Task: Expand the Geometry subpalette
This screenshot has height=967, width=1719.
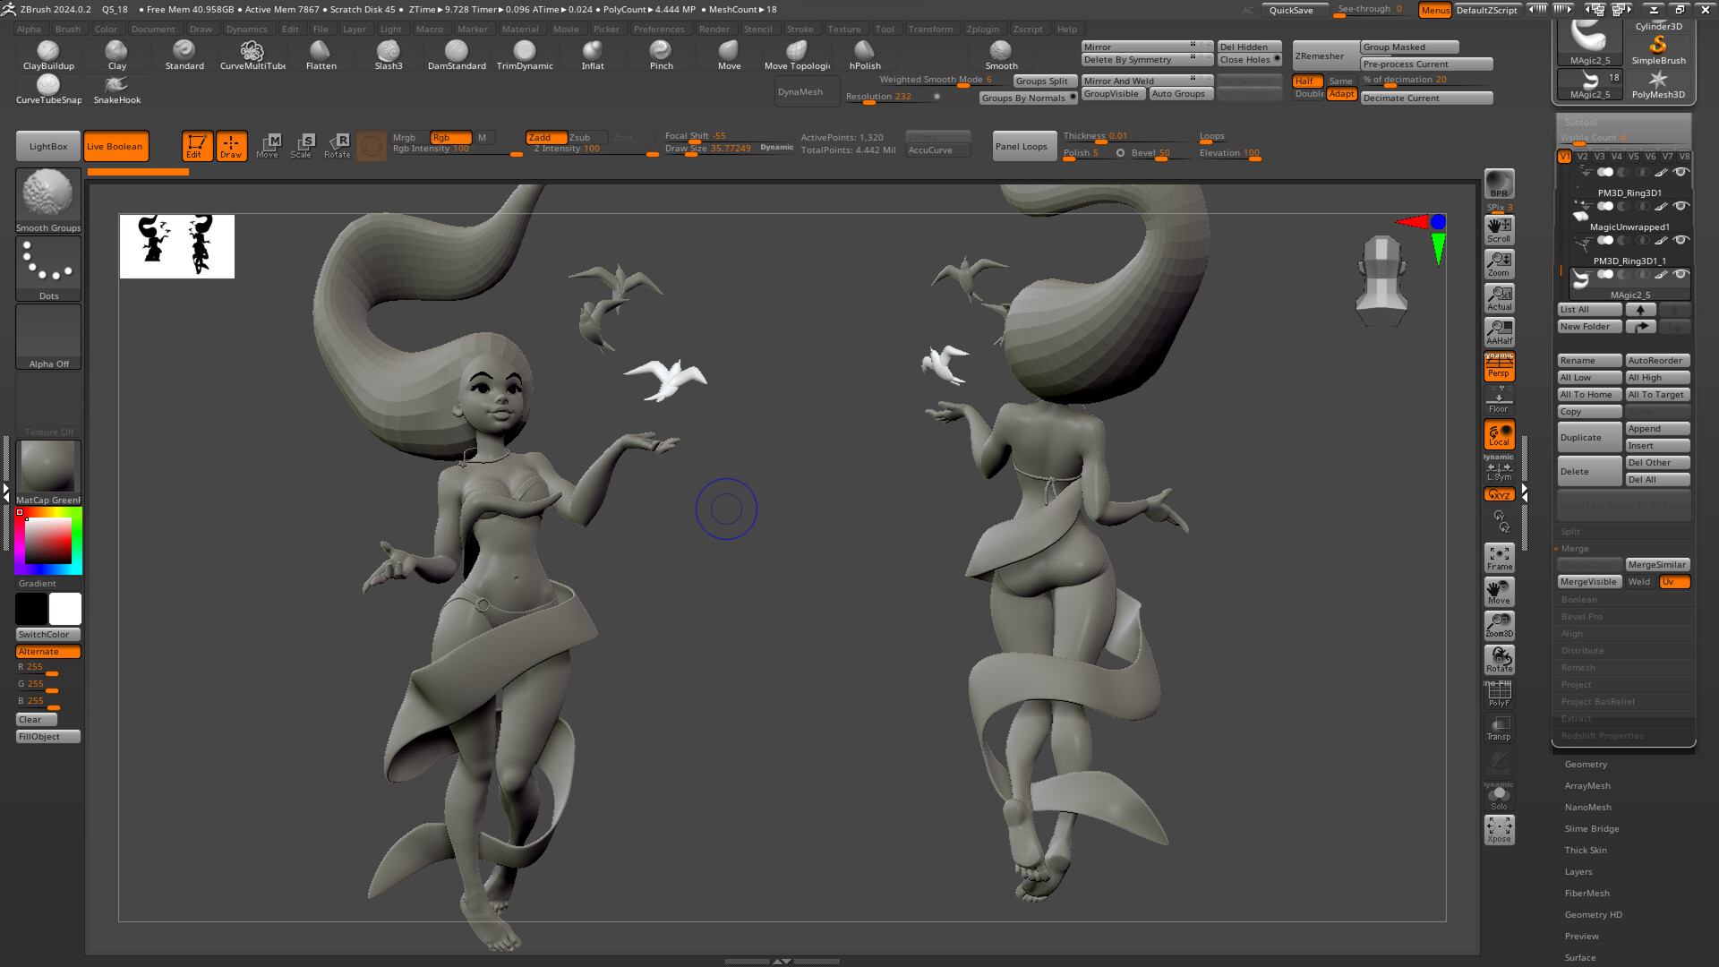Action: click(1586, 765)
